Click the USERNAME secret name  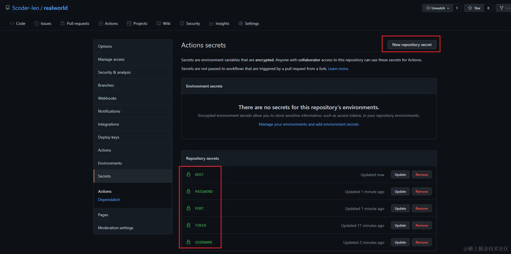click(203, 242)
